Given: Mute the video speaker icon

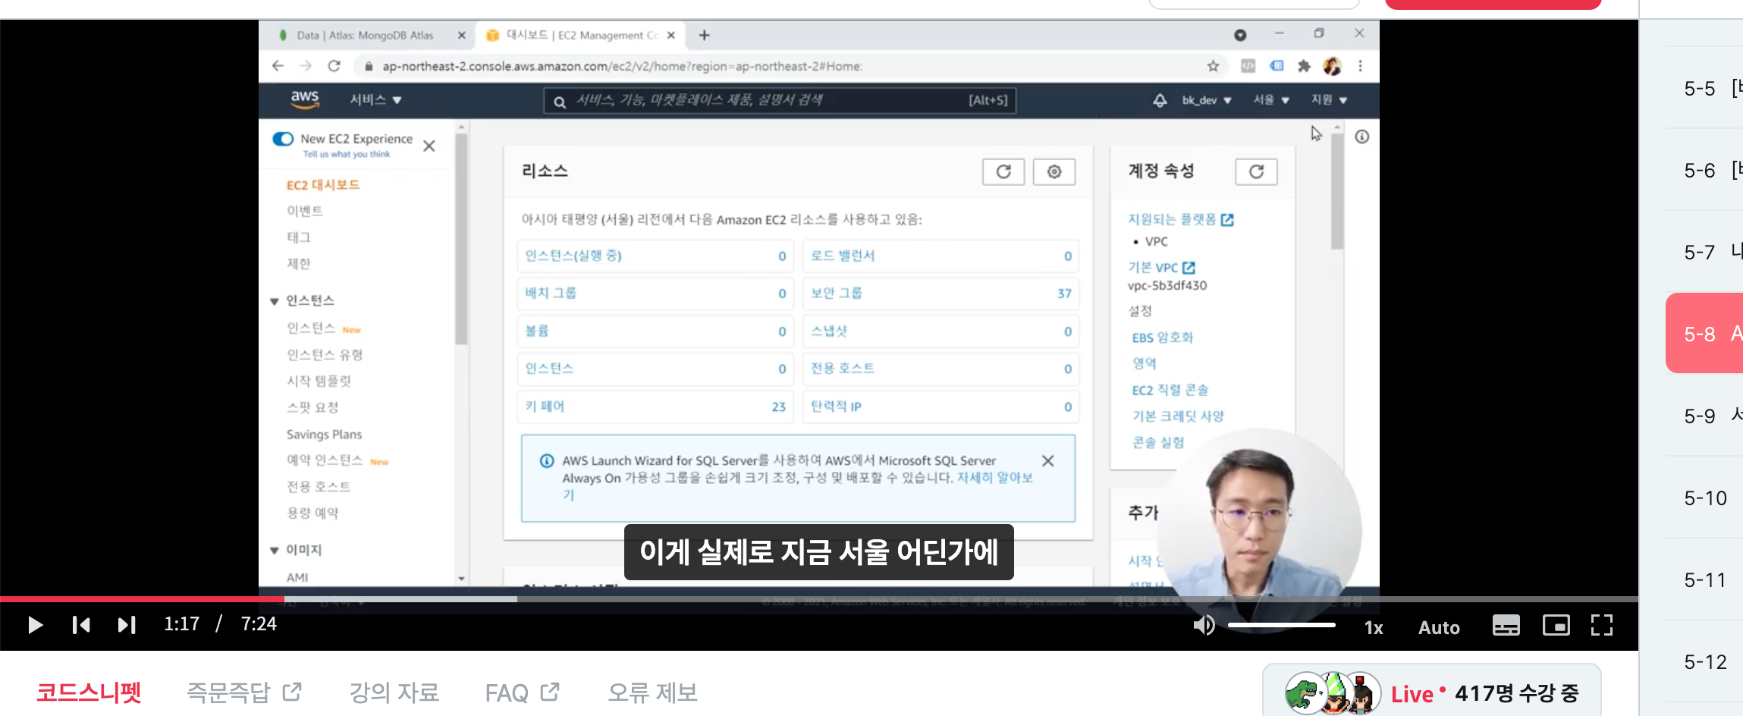Looking at the screenshot, I should click(x=1204, y=626).
